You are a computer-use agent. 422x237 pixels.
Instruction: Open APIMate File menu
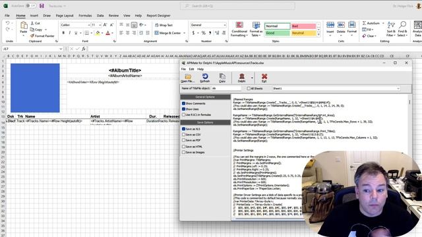coord(183,69)
